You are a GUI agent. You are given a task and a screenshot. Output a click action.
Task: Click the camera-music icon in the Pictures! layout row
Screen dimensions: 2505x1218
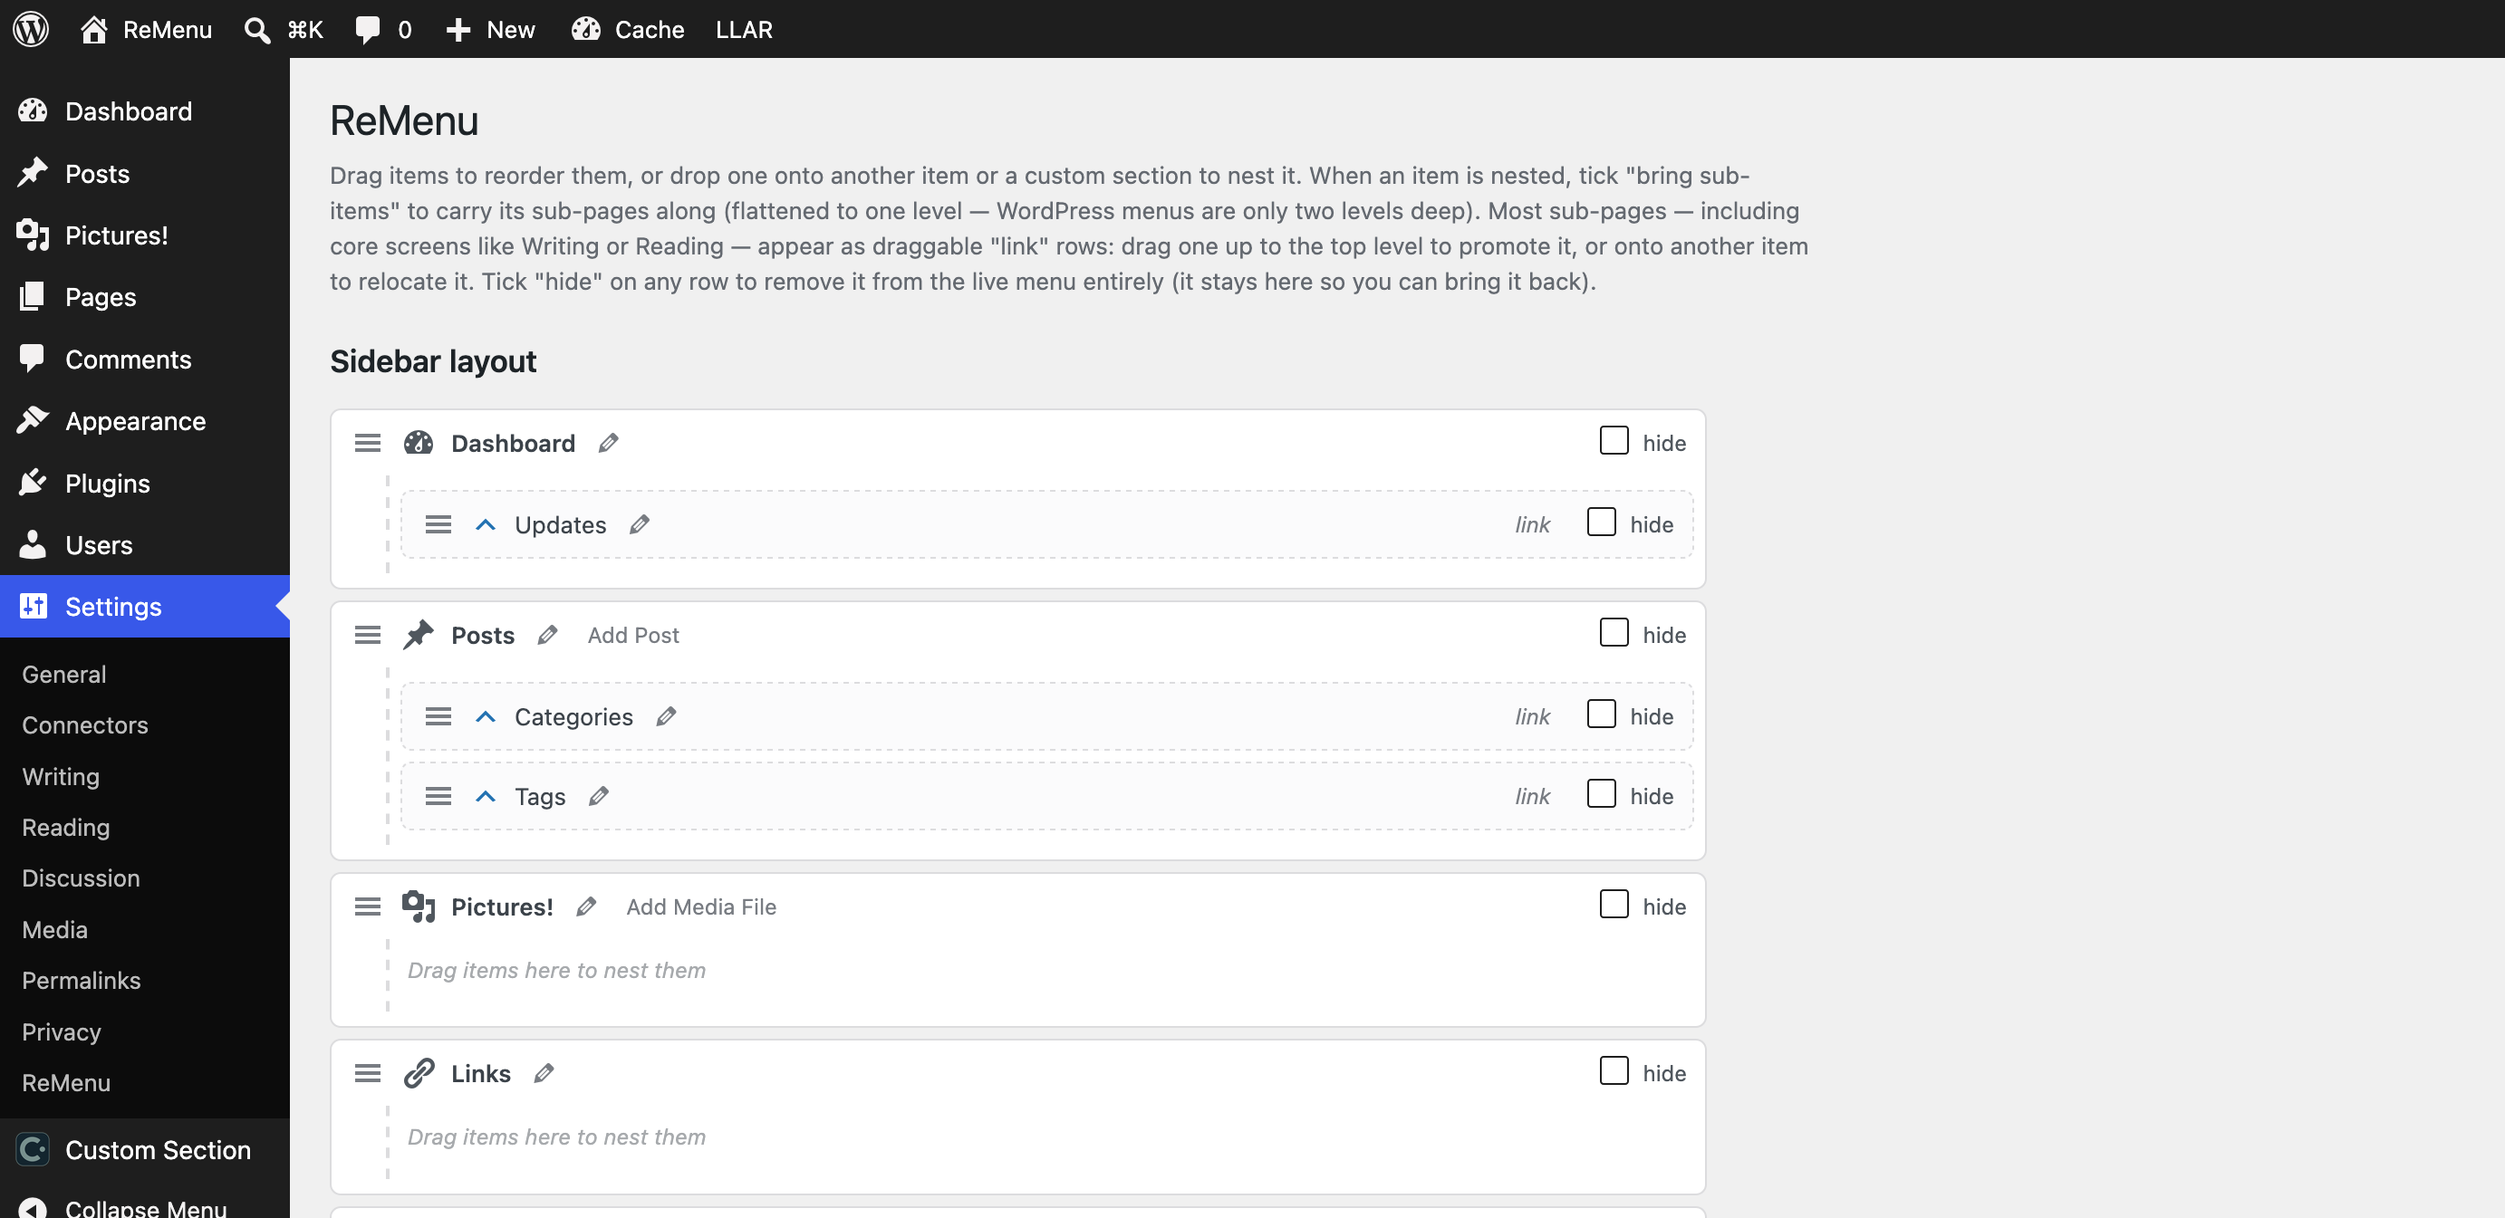tap(419, 906)
